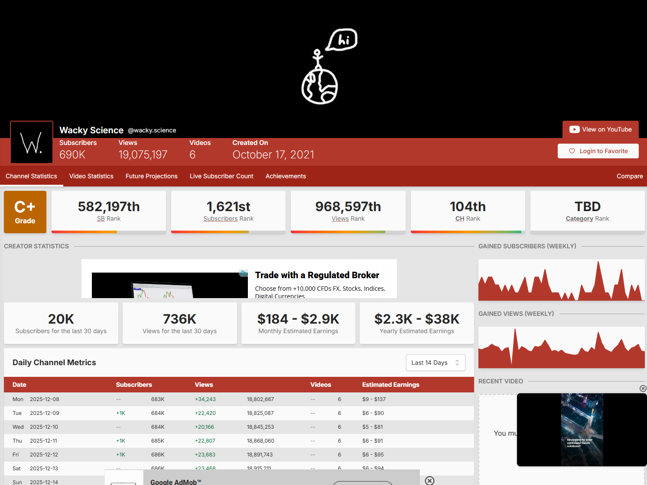Close the floating video ad overlay
Screen dimensions: 647x485
[x=643, y=389]
